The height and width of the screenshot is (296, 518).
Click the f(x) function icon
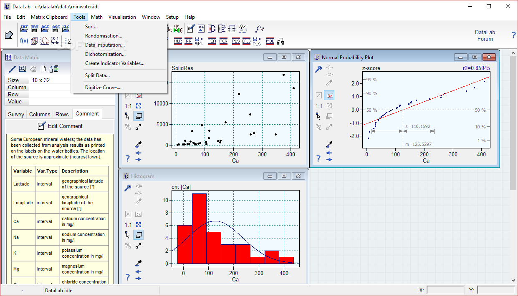[24, 41]
